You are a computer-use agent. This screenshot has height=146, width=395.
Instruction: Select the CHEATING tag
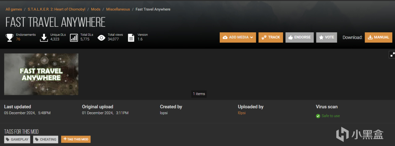click(46, 140)
